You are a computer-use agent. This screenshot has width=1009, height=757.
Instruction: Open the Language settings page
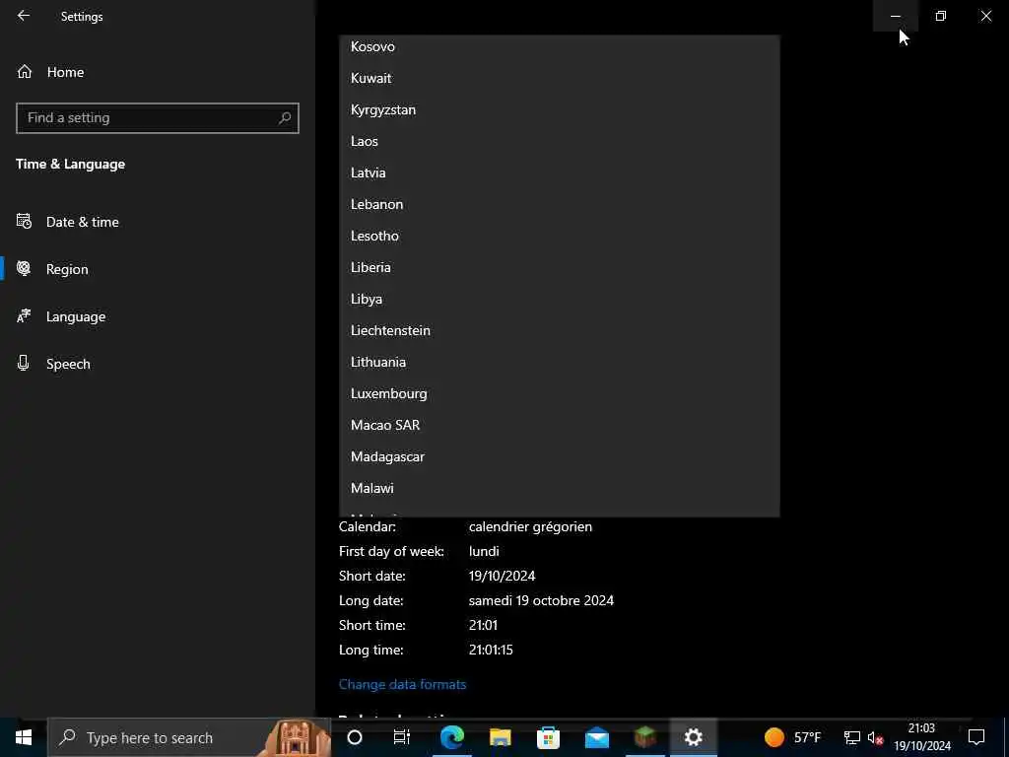(x=158, y=316)
